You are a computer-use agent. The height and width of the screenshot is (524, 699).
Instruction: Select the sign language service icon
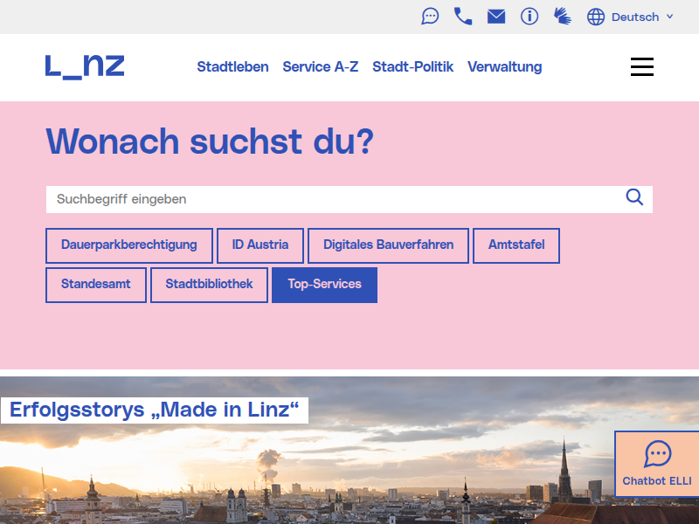(x=563, y=16)
